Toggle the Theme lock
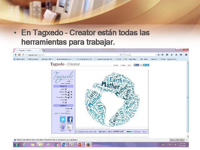Screen dimensions: 200x150 click(69, 92)
